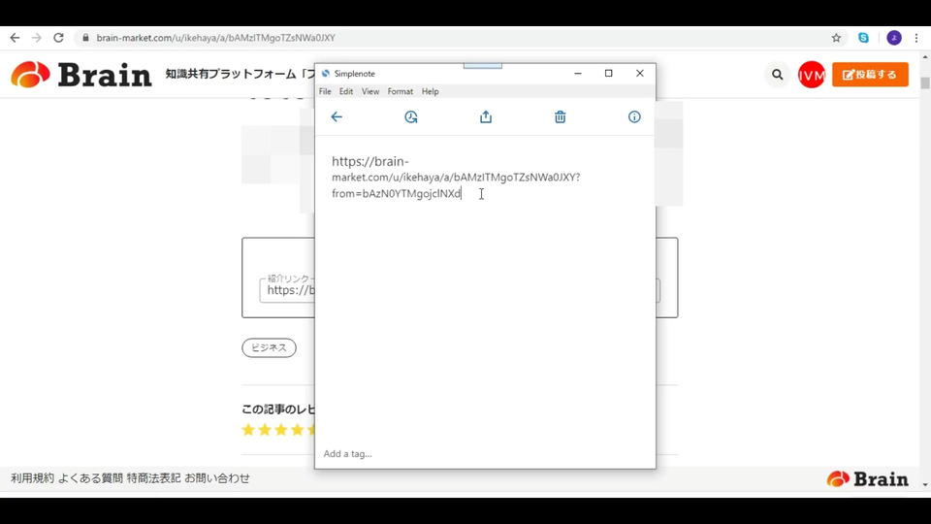This screenshot has width=931, height=524.
Task: Open Simplenote Format menu
Action: (401, 91)
